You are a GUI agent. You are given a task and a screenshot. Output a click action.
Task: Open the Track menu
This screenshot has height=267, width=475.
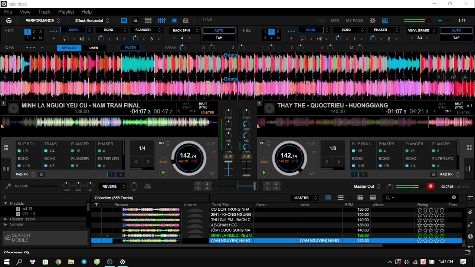tap(44, 12)
